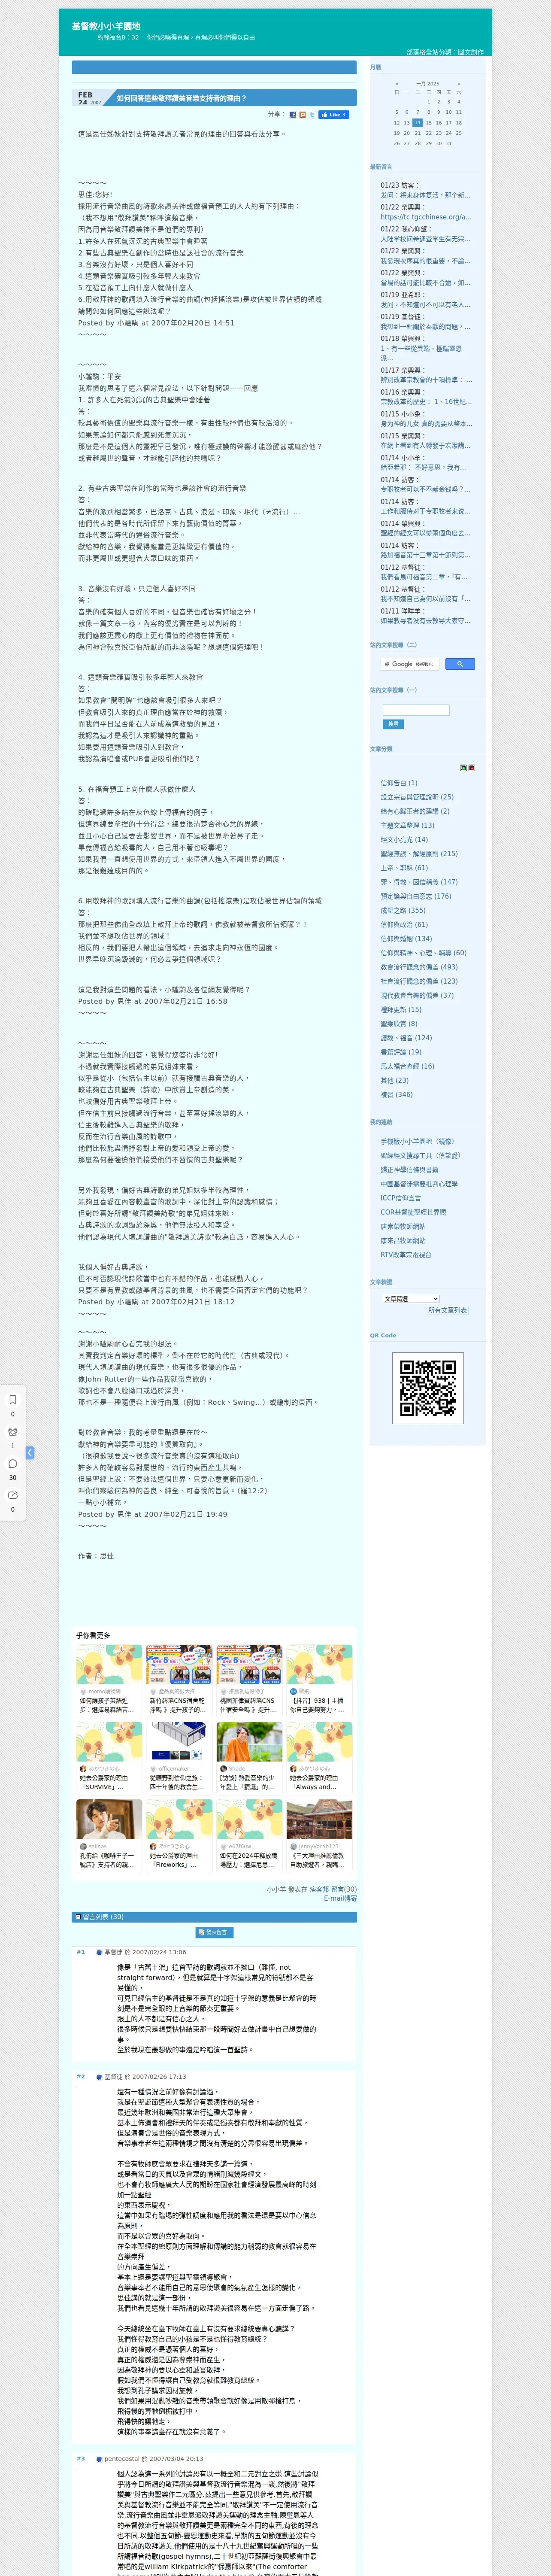Go to previous month in calendar
551x2576 pixels.
click(397, 84)
